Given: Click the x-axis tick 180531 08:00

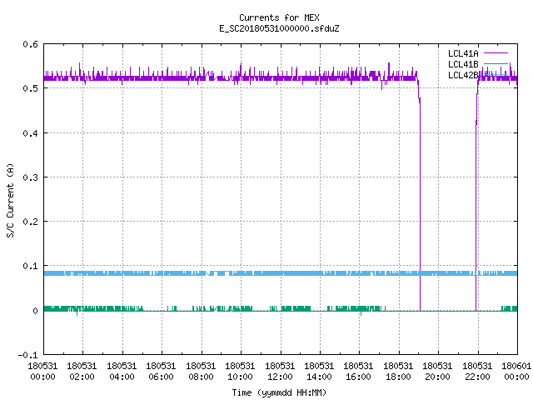Looking at the screenshot, I should [201, 372].
